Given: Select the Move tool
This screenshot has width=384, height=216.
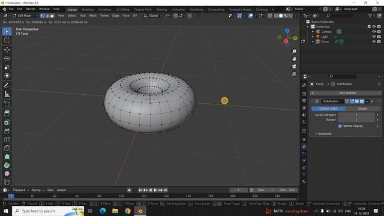Looking at the screenshot, I should [7, 50].
